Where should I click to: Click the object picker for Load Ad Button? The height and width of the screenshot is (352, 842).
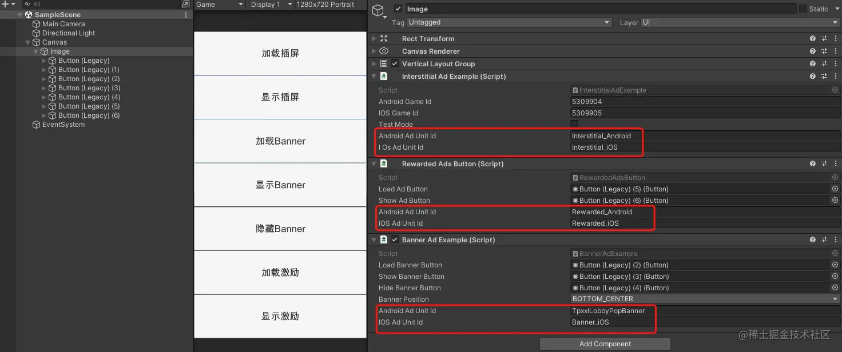click(834, 189)
